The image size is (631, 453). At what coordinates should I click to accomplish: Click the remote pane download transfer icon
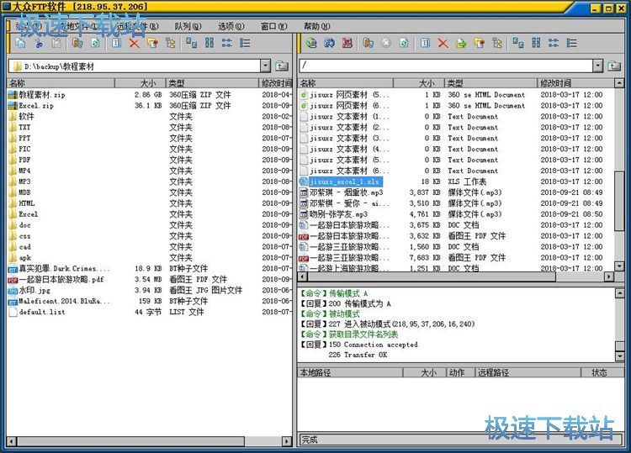[x=369, y=43]
